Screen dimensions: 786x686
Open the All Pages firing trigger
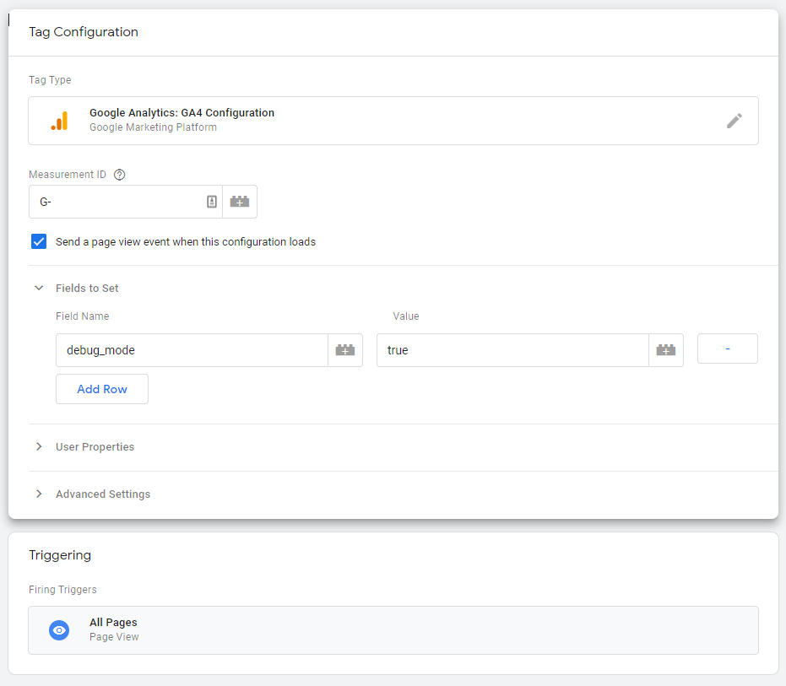(x=393, y=630)
